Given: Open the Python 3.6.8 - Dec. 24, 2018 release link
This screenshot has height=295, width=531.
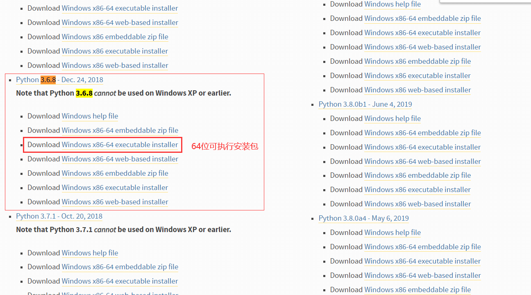Looking at the screenshot, I should [x=59, y=80].
